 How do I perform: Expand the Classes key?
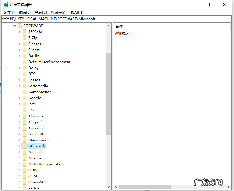coord(19,44)
